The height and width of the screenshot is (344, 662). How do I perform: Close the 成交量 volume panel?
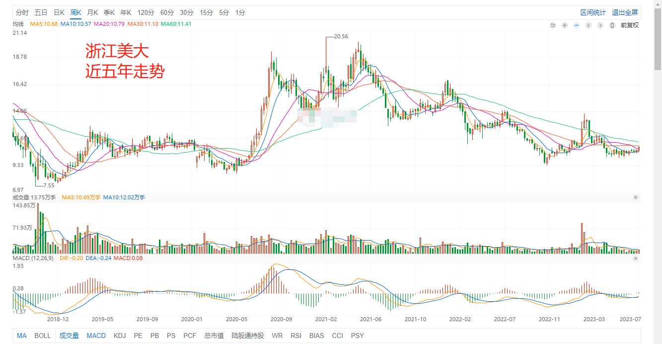[x=636, y=197]
